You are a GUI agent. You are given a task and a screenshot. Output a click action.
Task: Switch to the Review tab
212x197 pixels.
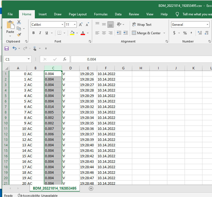pyautogui.click(x=134, y=14)
